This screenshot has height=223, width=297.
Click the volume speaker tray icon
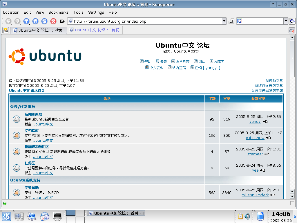point(247,216)
